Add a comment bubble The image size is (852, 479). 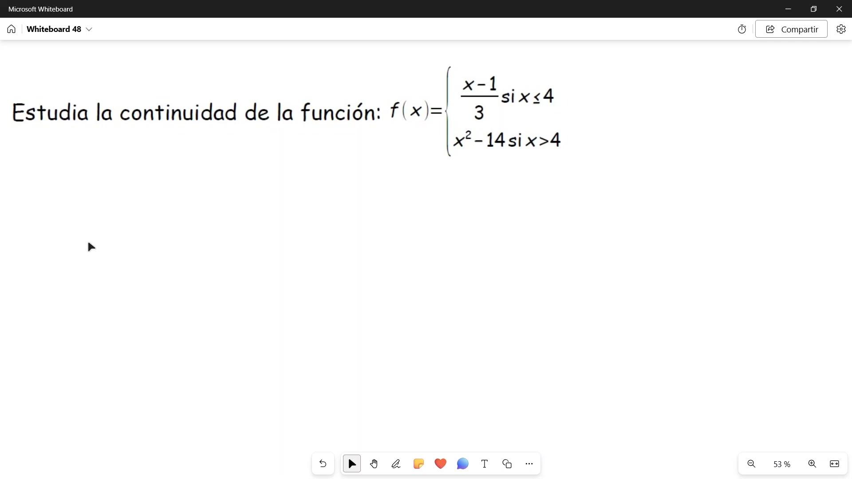(x=462, y=464)
